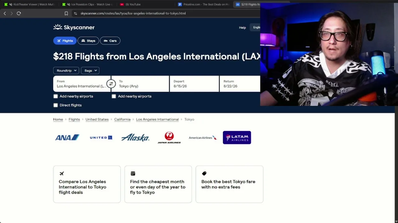Bookmark this page with the bookmark icon
Image resolution: width=398 pixels, height=223 pixels.
point(66,13)
